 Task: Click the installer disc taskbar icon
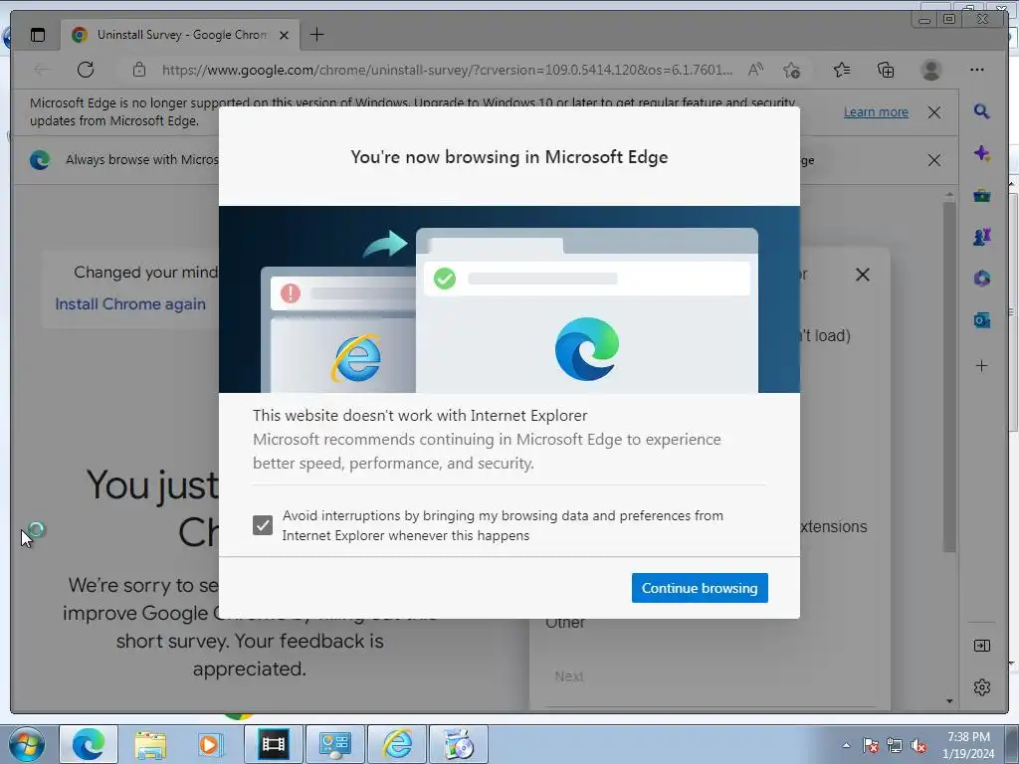(x=459, y=744)
